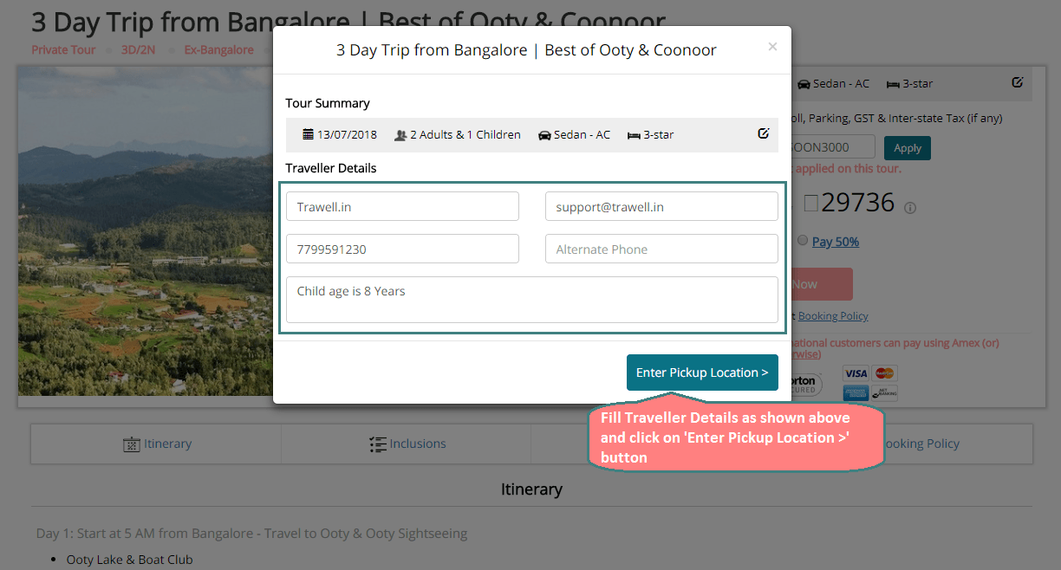Click the Child age notes textarea
The image size is (1061, 570).
(x=532, y=300)
